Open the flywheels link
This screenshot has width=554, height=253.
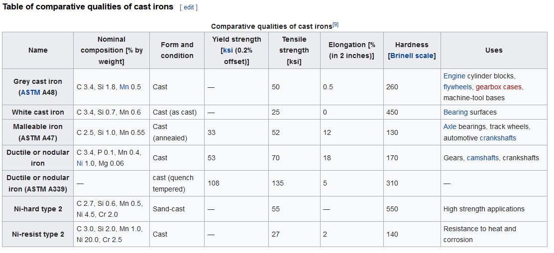coord(457,87)
